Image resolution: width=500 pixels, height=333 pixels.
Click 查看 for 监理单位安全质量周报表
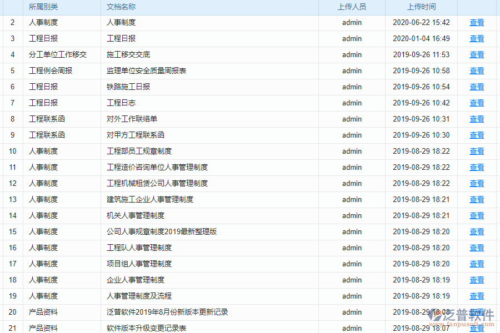[477, 70]
